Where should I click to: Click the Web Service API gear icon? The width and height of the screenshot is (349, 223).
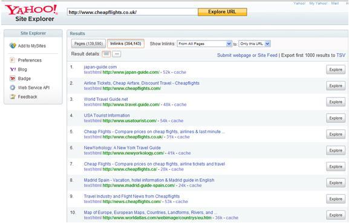[13, 88]
